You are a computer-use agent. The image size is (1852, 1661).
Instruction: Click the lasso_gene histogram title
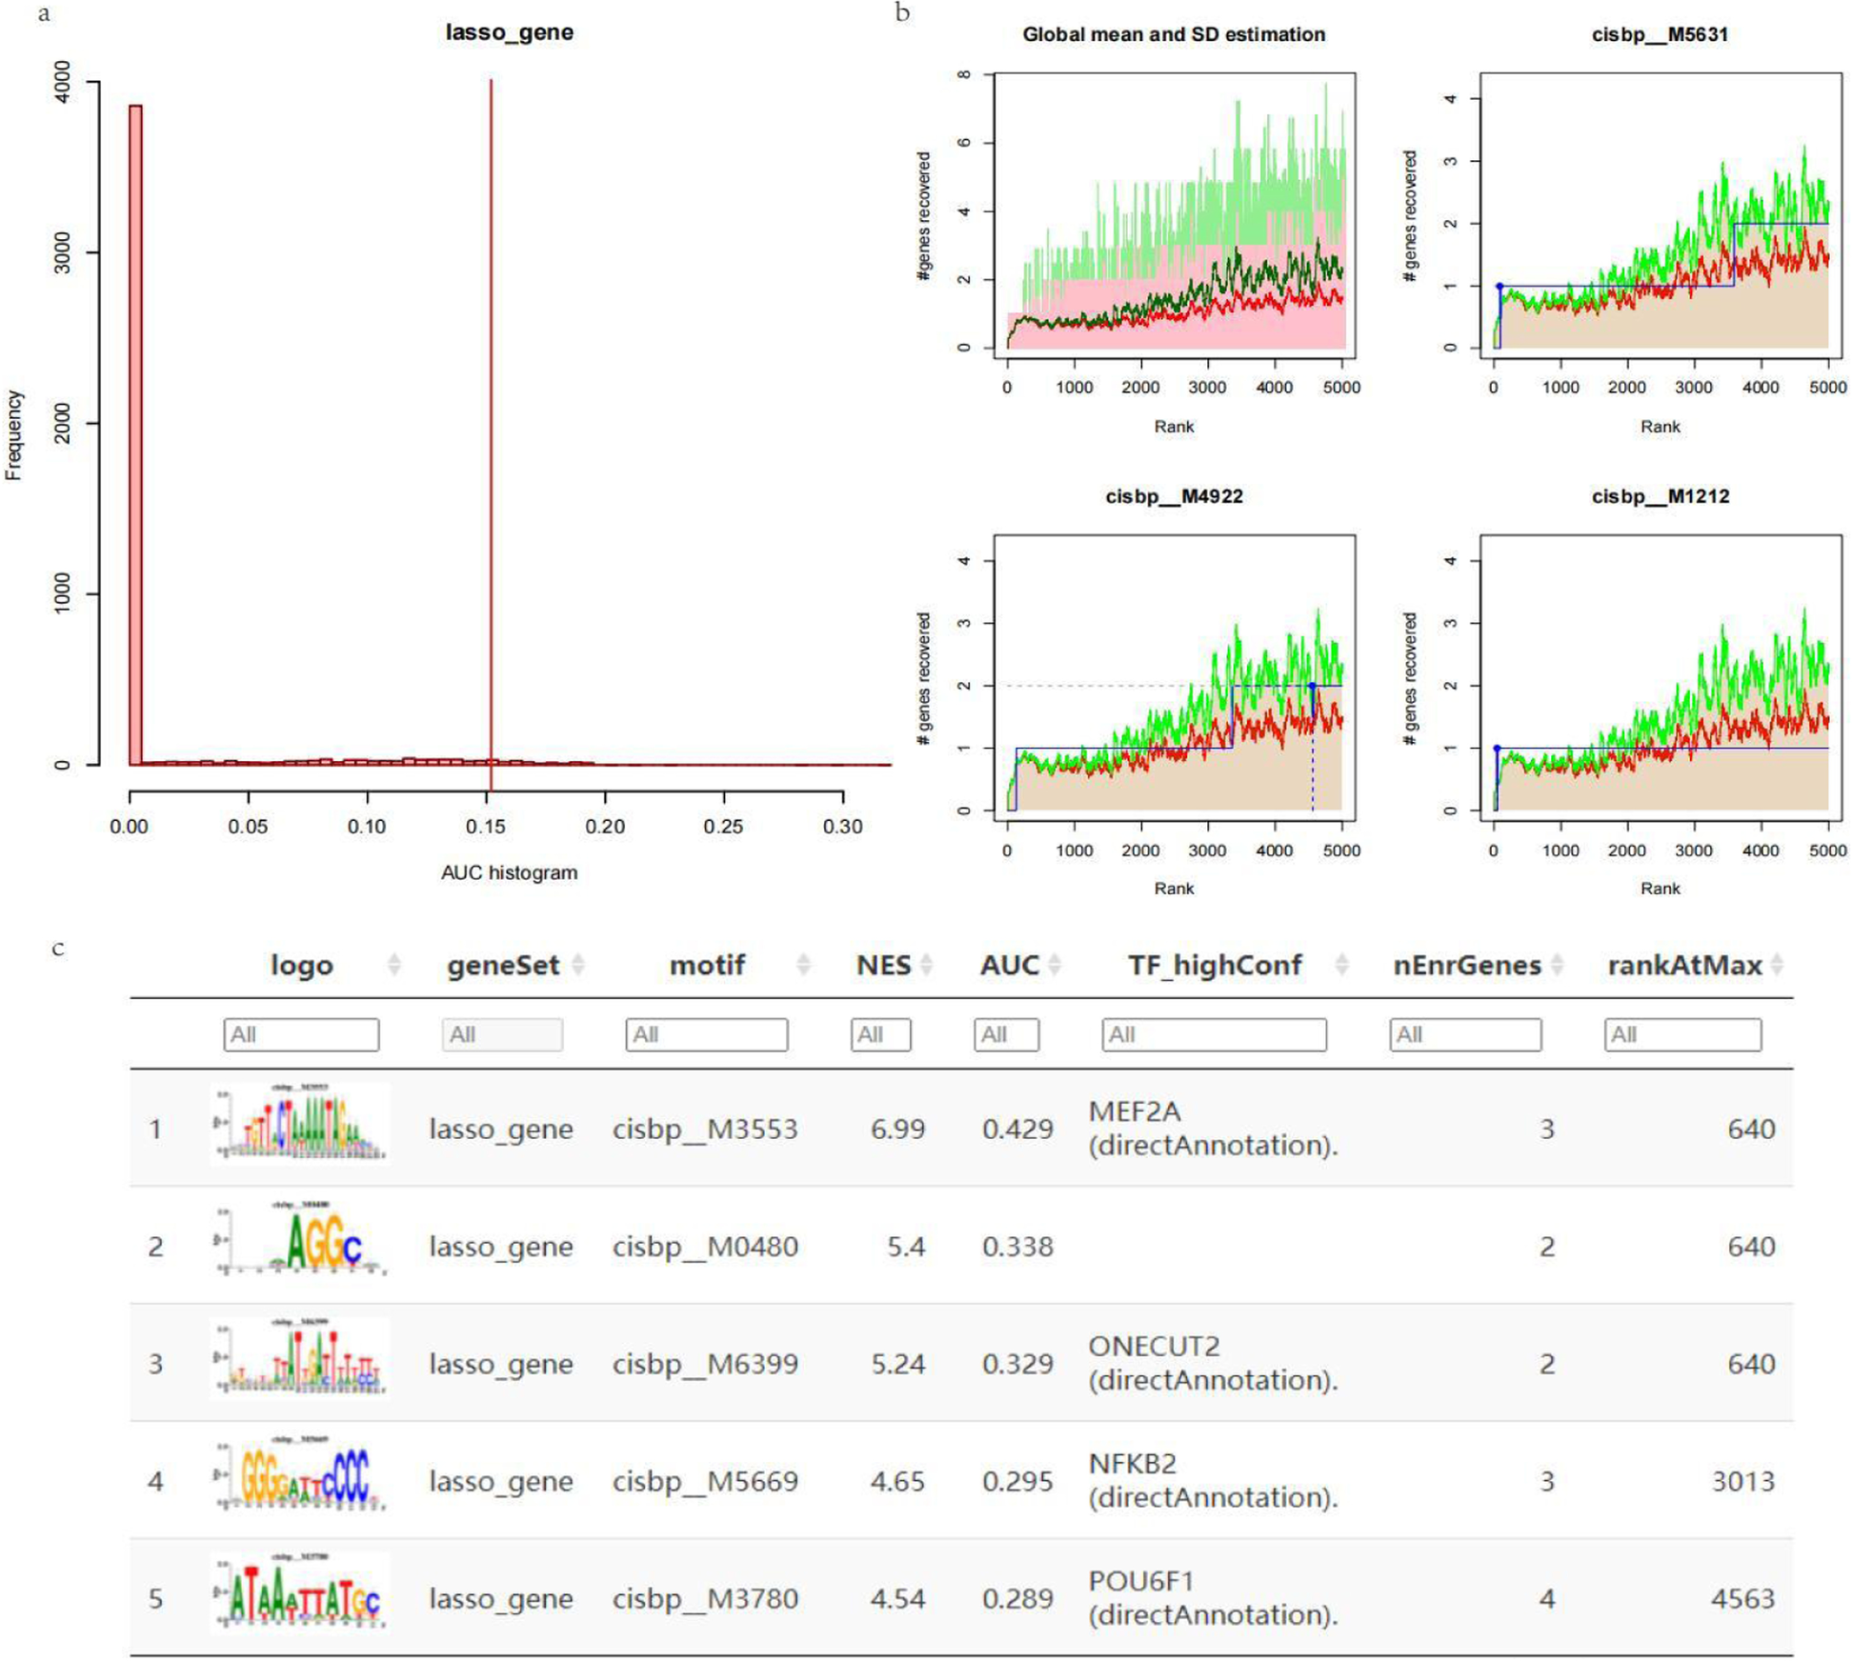point(510,32)
